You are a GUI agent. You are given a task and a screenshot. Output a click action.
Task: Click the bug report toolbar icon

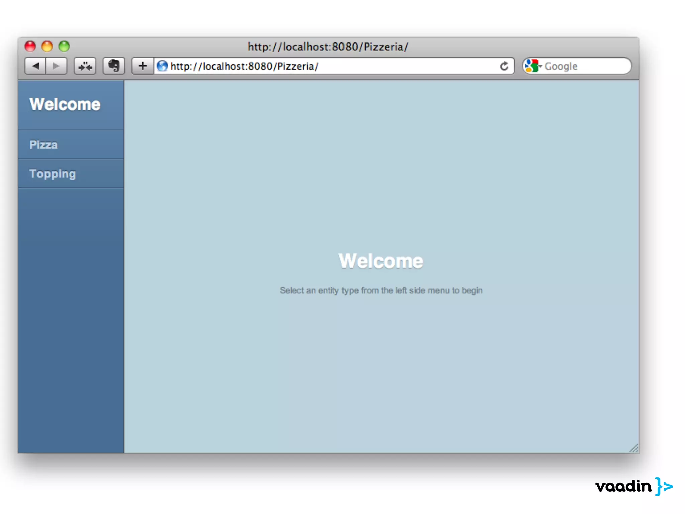85,66
